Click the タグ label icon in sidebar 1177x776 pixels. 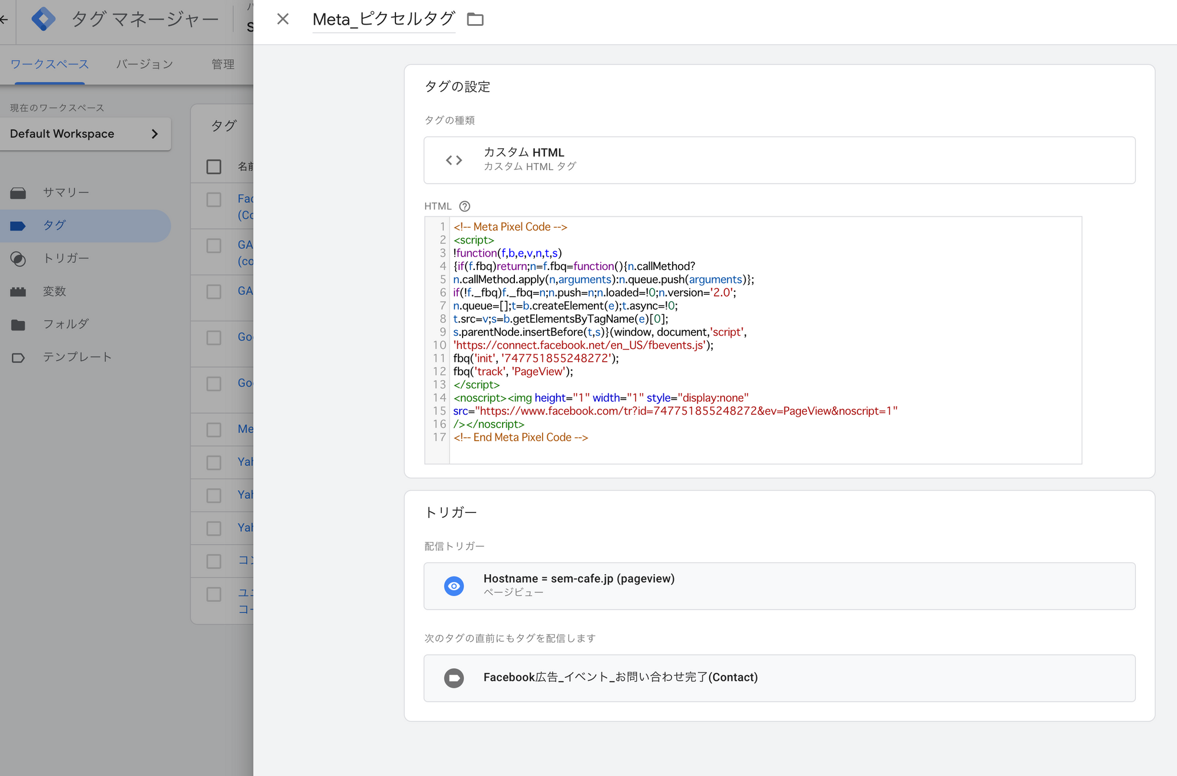tap(18, 226)
